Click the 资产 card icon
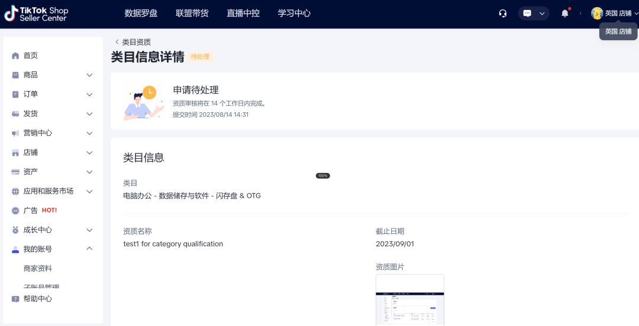The width and height of the screenshot is (639, 326). 15,172
